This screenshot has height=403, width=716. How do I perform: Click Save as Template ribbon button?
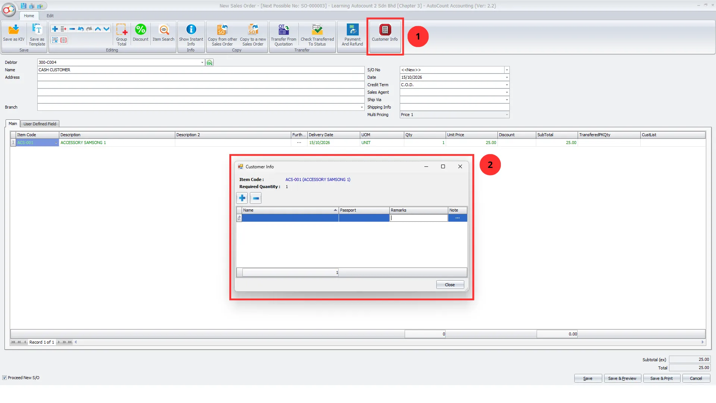point(37,35)
